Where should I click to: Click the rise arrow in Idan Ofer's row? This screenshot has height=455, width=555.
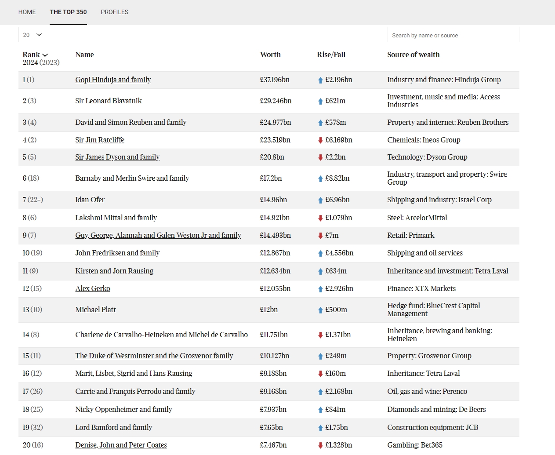click(320, 200)
